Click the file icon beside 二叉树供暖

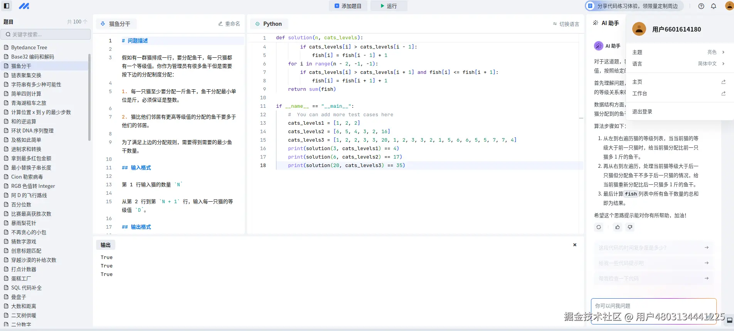tap(6, 315)
